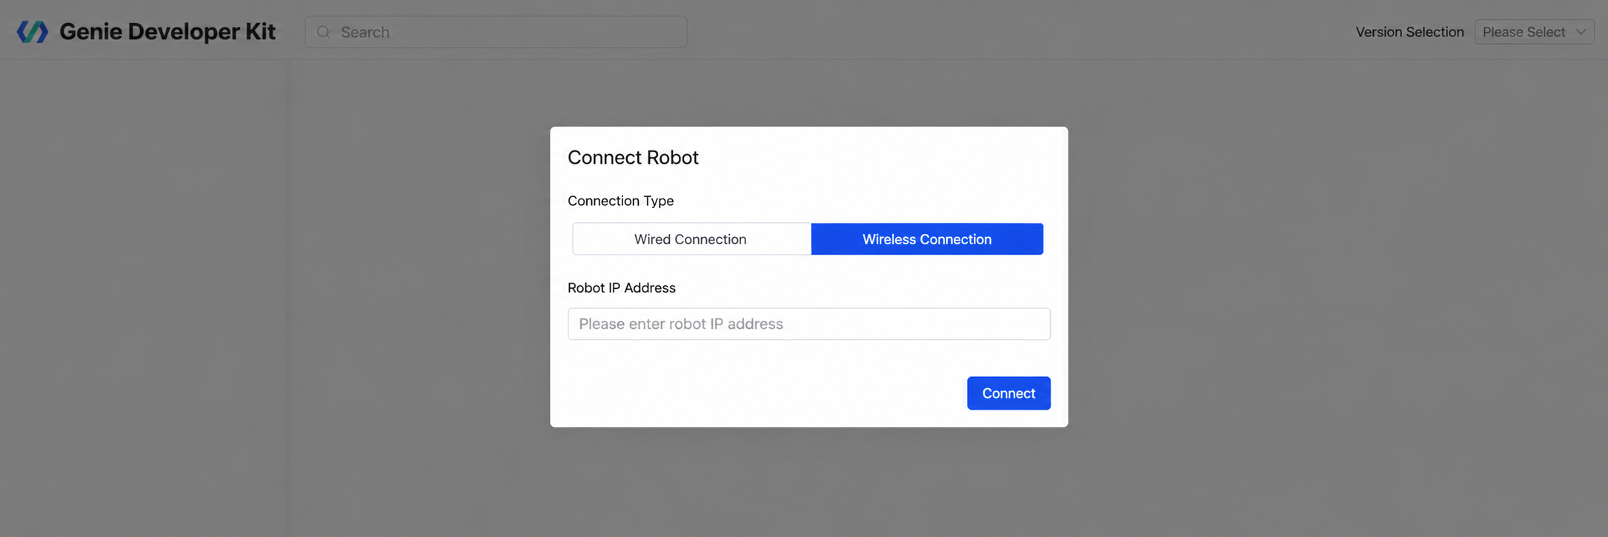The width and height of the screenshot is (1608, 537).
Task: Click the Connect Robot dialog heading
Action: click(x=633, y=158)
